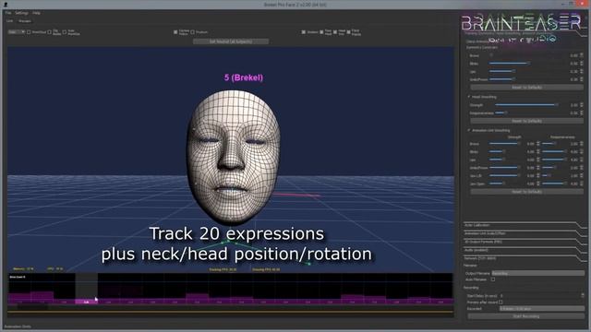This screenshot has height=332, width=591.
Task: Adjust Animation Unit Brows strength slider
Action: pos(505,144)
